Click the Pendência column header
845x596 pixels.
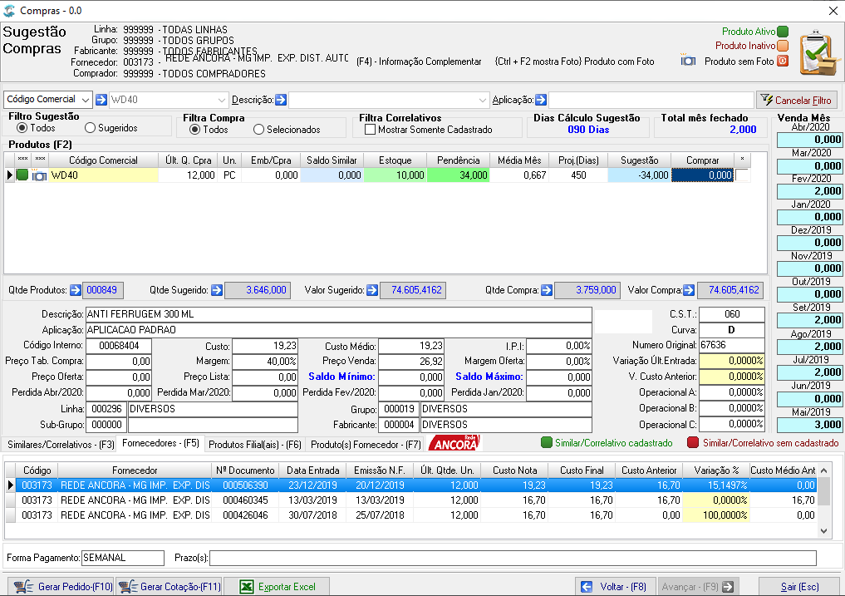458,160
